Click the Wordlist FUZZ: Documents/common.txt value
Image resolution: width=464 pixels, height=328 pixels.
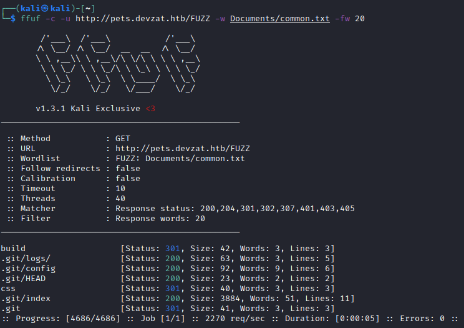click(180, 159)
